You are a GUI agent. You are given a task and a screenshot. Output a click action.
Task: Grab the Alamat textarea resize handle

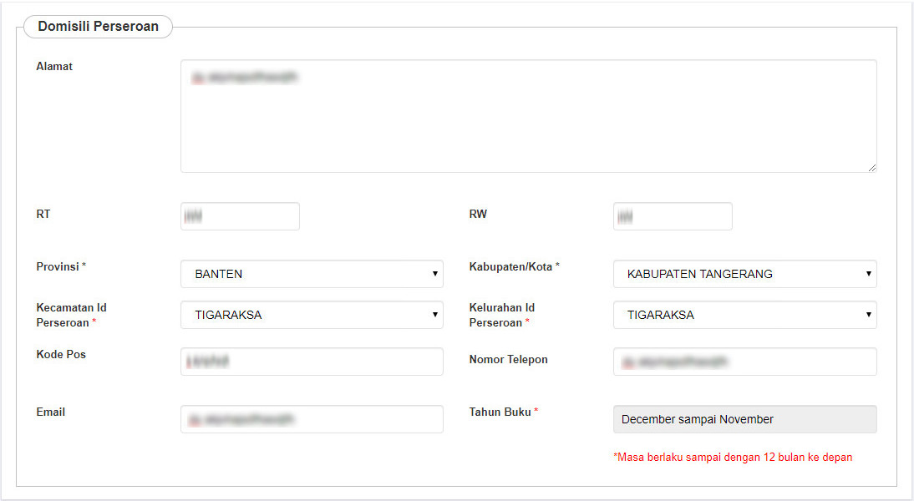(x=871, y=167)
